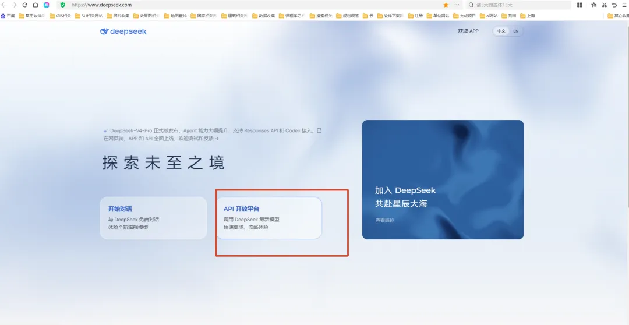Click the undo closed tab icon

click(x=614, y=5)
